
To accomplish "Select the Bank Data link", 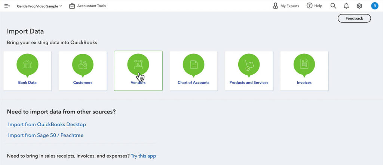I will point(27,82).
